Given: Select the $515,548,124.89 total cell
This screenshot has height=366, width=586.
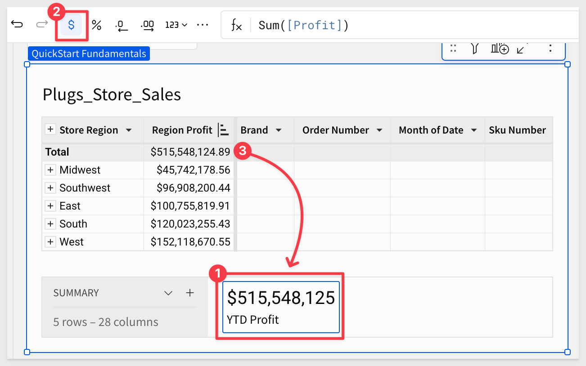Looking at the screenshot, I should pos(190,152).
